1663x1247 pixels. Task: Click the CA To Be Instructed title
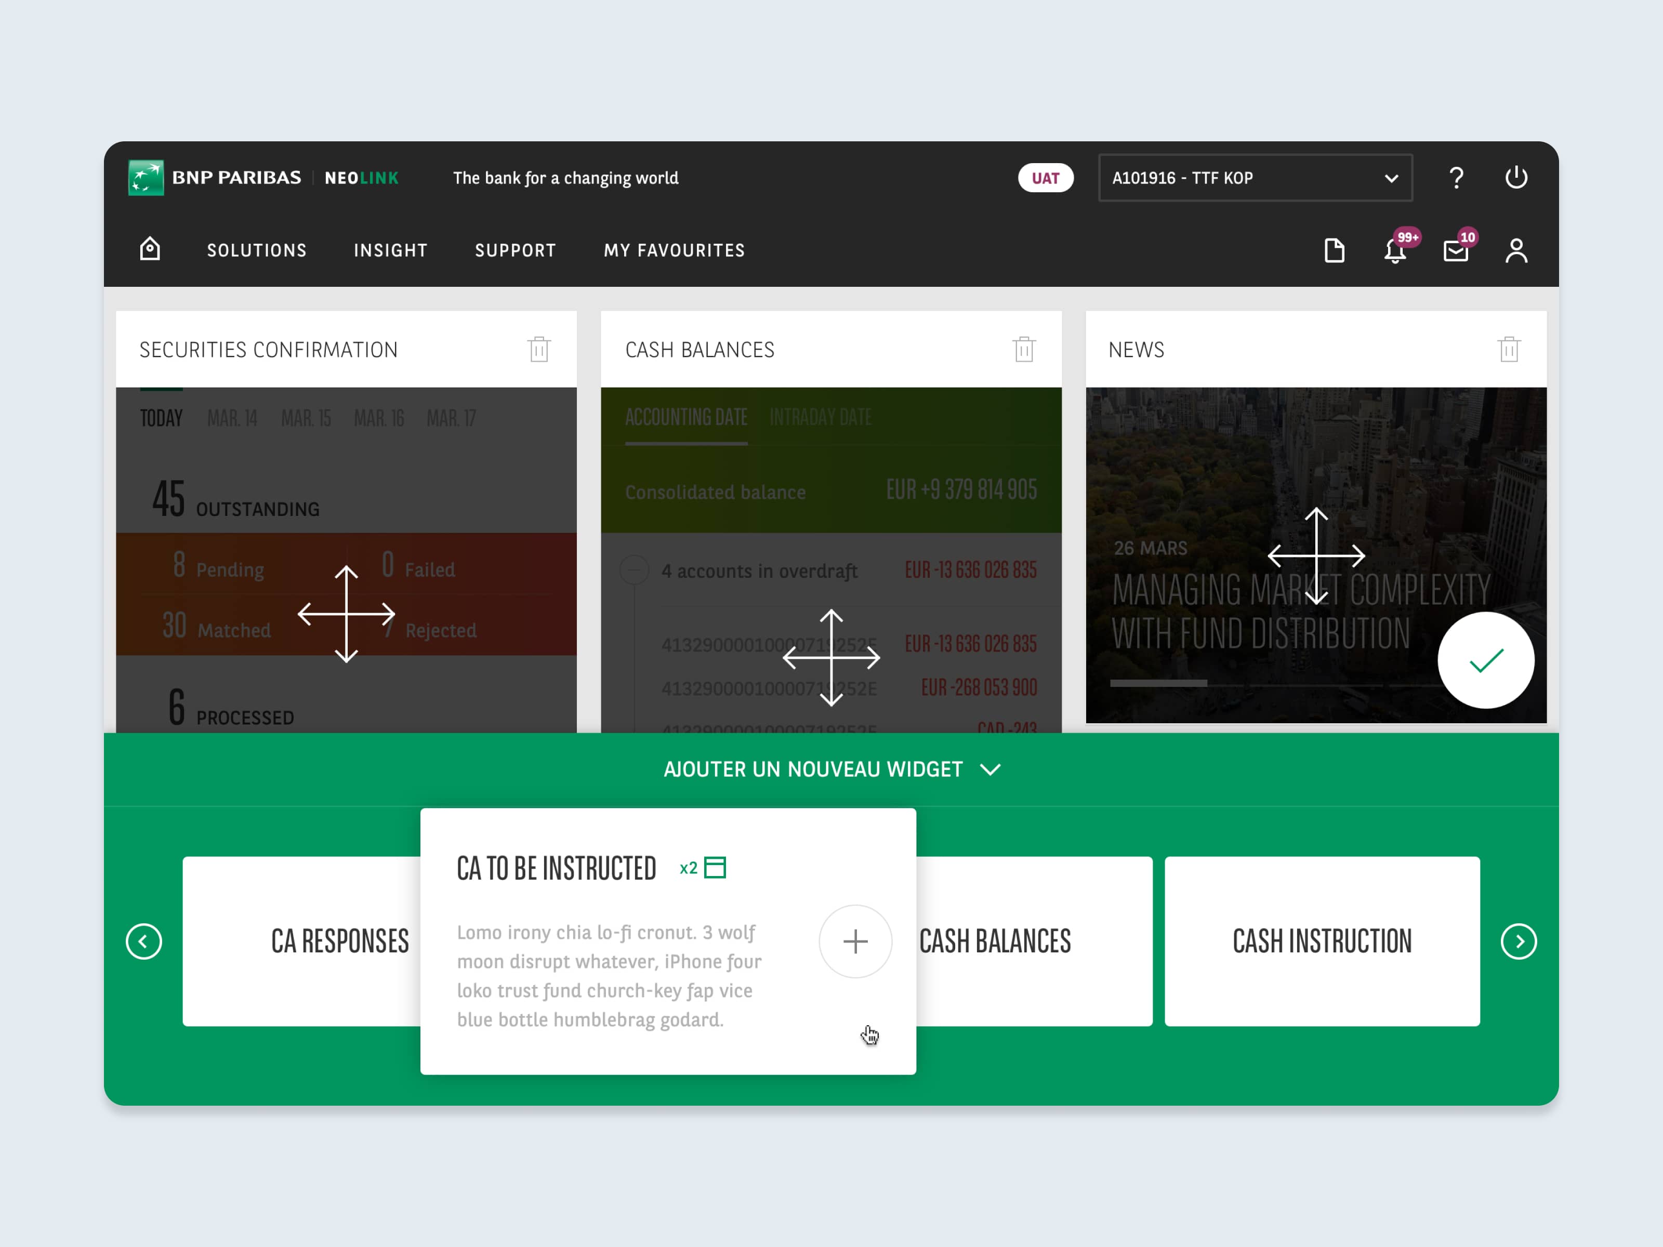[557, 868]
